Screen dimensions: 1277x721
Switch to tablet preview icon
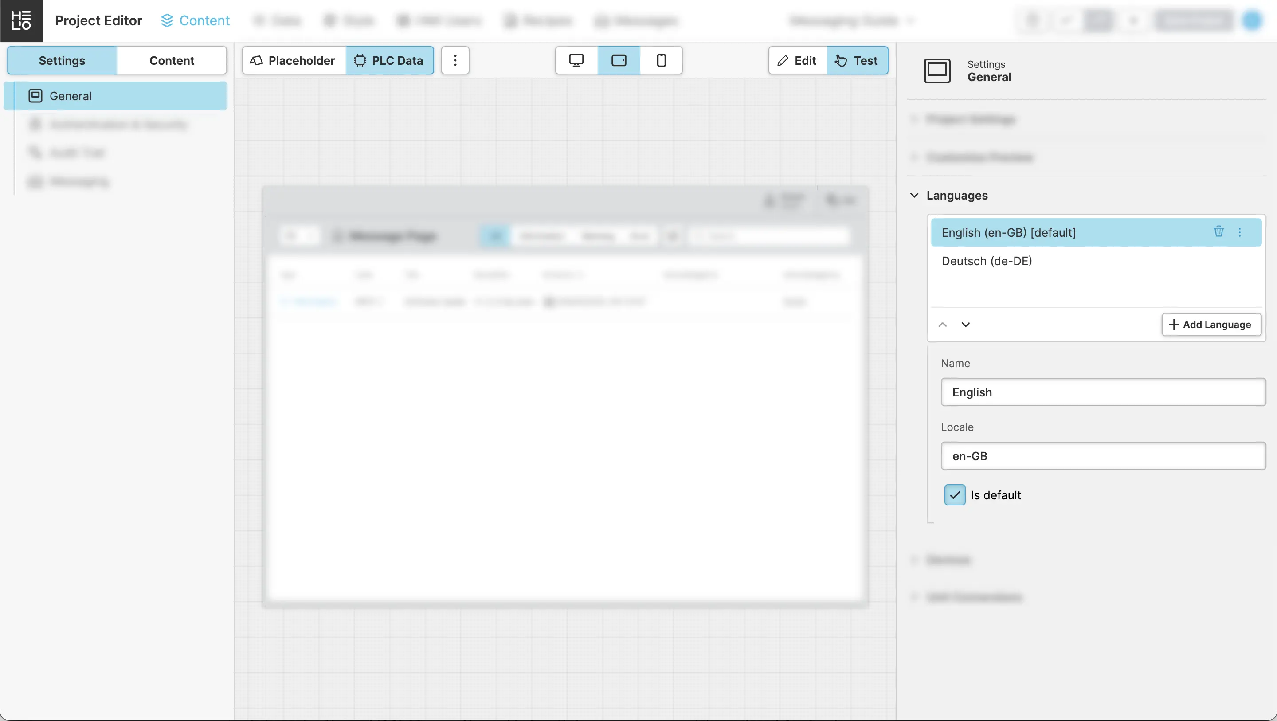[x=619, y=60]
